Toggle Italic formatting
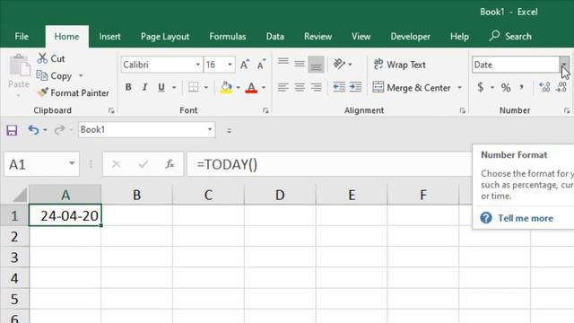The width and height of the screenshot is (574, 323). [x=145, y=87]
